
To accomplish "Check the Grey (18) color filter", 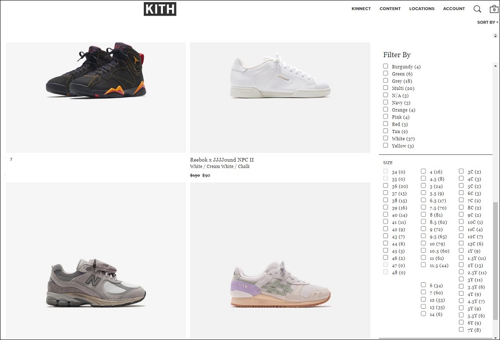I will point(385,81).
